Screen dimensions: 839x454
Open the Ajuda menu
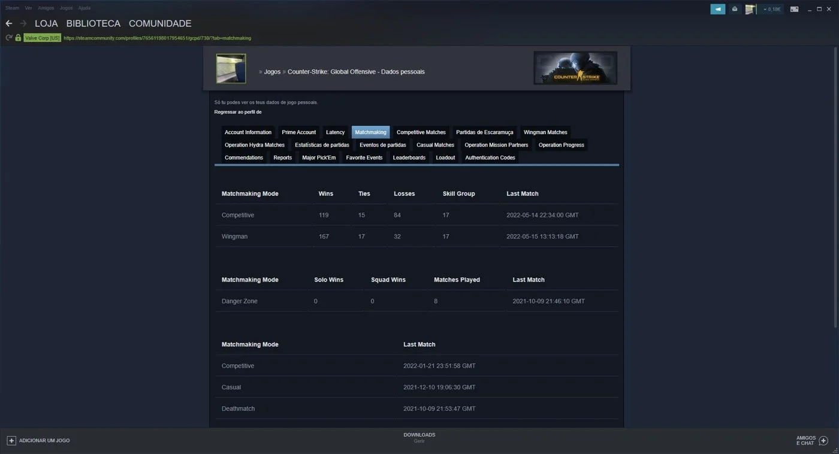pyautogui.click(x=84, y=8)
